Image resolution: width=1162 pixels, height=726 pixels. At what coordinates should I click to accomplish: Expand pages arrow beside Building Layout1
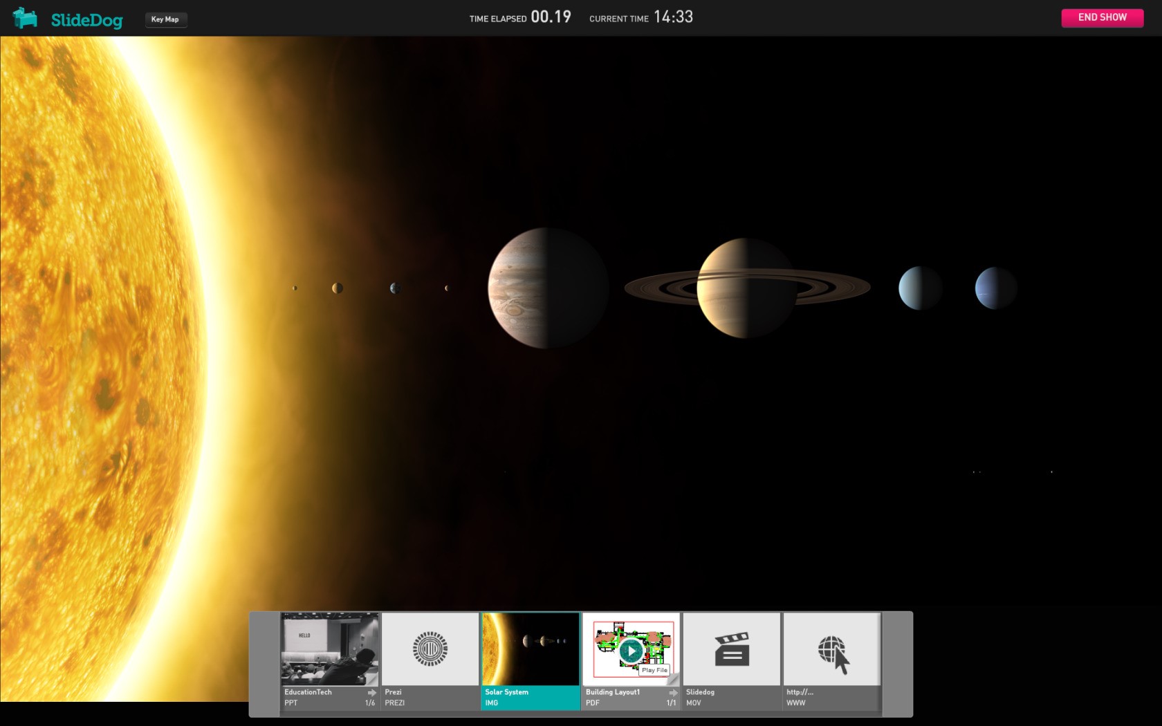pyautogui.click(x=673, y=692)
